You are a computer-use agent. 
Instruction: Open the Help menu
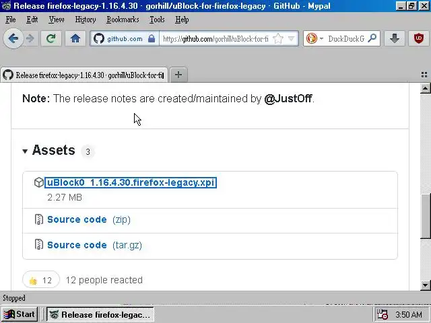[182, 20]
